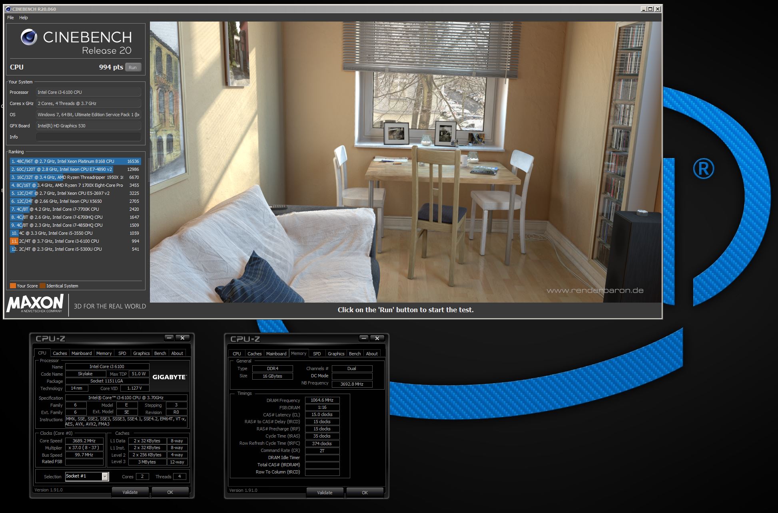Select ranking row AMD Ryzen 7 1700X

tap(75, 185)
